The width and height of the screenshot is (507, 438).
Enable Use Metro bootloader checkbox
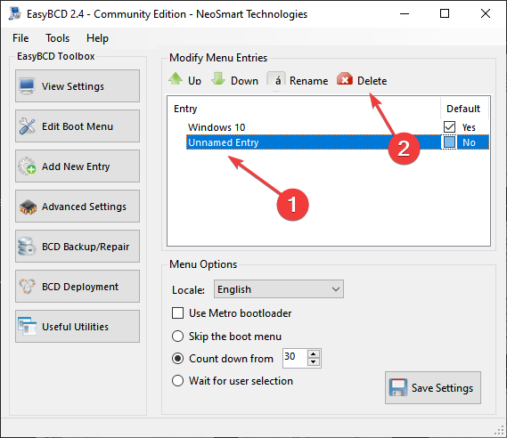pos(177,313)
